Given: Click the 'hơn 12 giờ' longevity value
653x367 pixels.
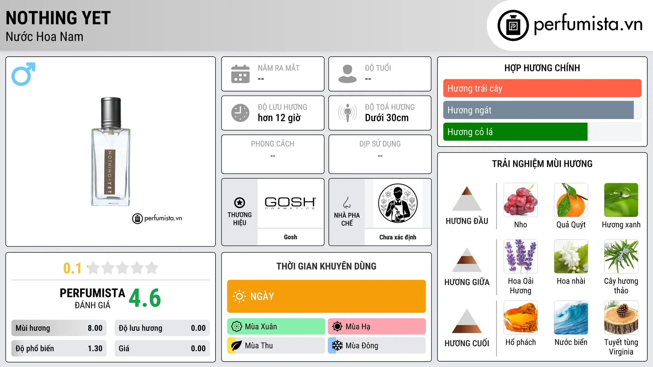Looking at the screenshot, I should (x=279, y=118).
